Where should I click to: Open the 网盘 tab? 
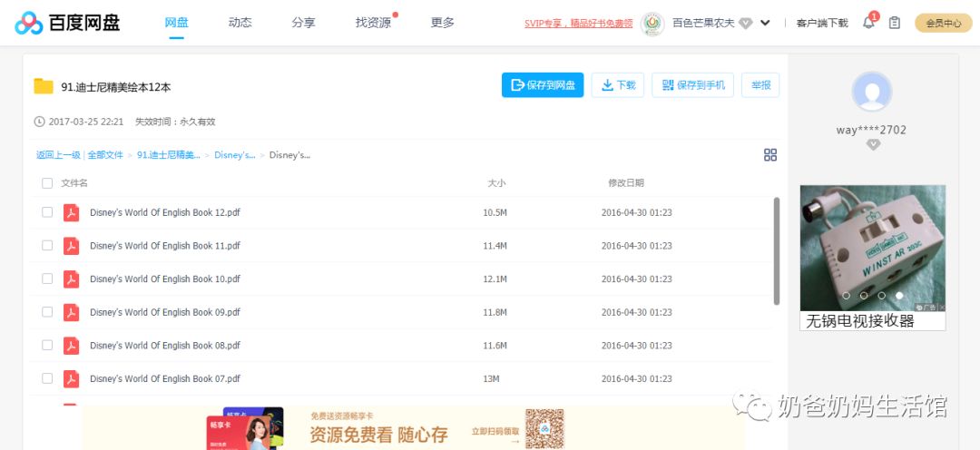click(176, 23)
